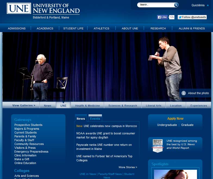Click the Gateways heading
Viewport: 213px width, 179px height.
click(x=23, y=120)
